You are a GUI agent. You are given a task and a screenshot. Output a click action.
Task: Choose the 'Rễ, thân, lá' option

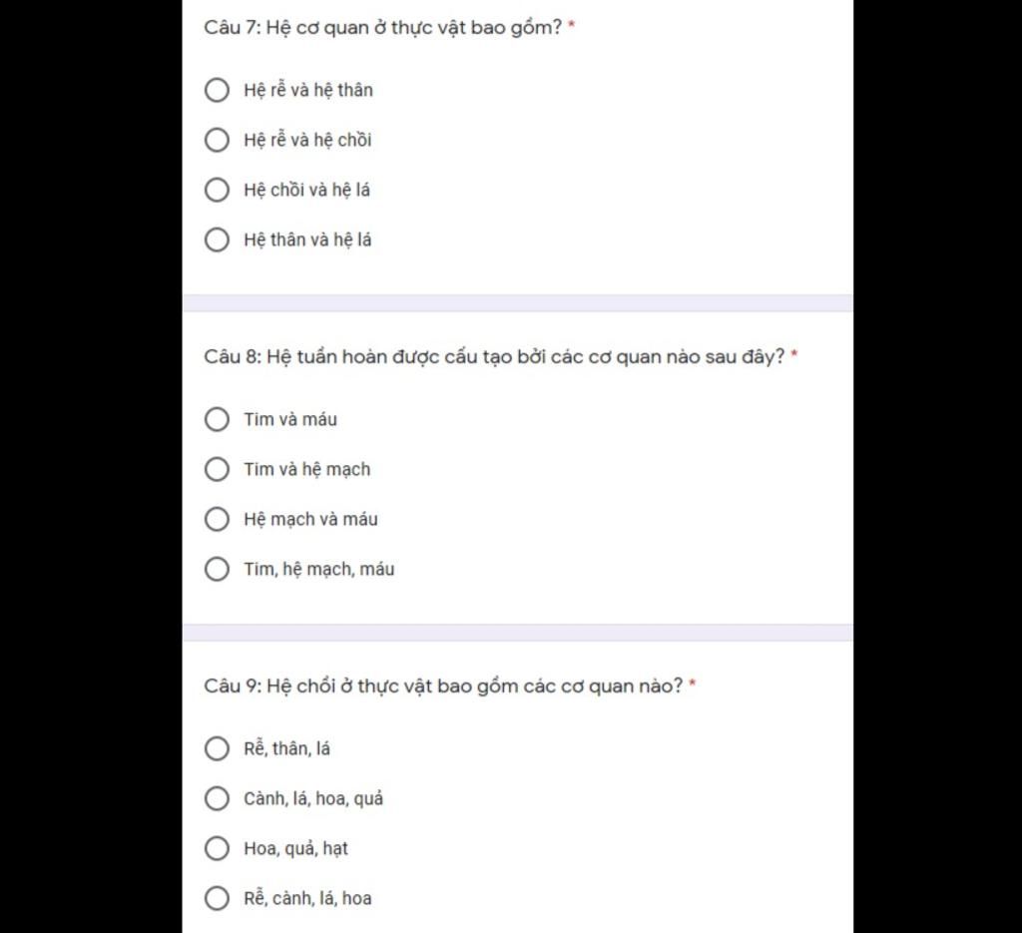(x=217, y=748)
